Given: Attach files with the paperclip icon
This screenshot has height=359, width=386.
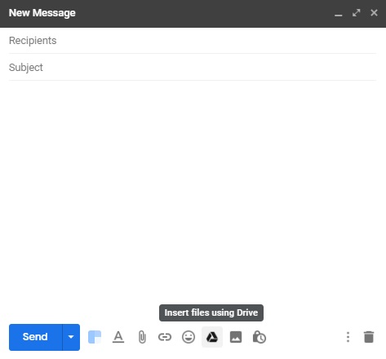Looking at the screenshot, I should [142, 337].
